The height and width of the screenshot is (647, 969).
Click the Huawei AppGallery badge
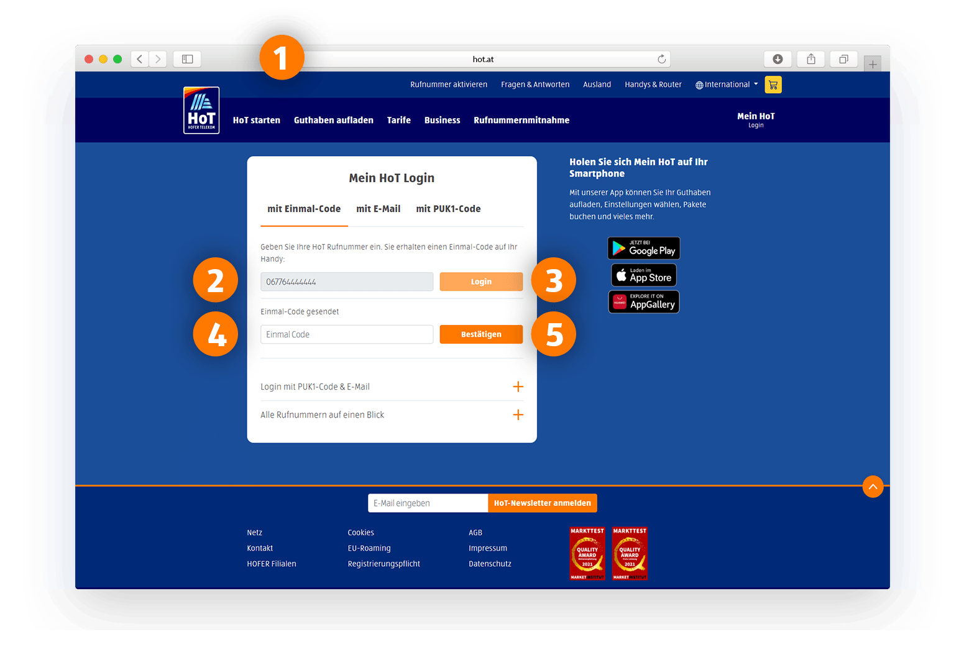(x=644, y=302)
